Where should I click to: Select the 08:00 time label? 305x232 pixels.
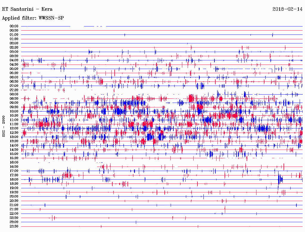pos(14,94)
